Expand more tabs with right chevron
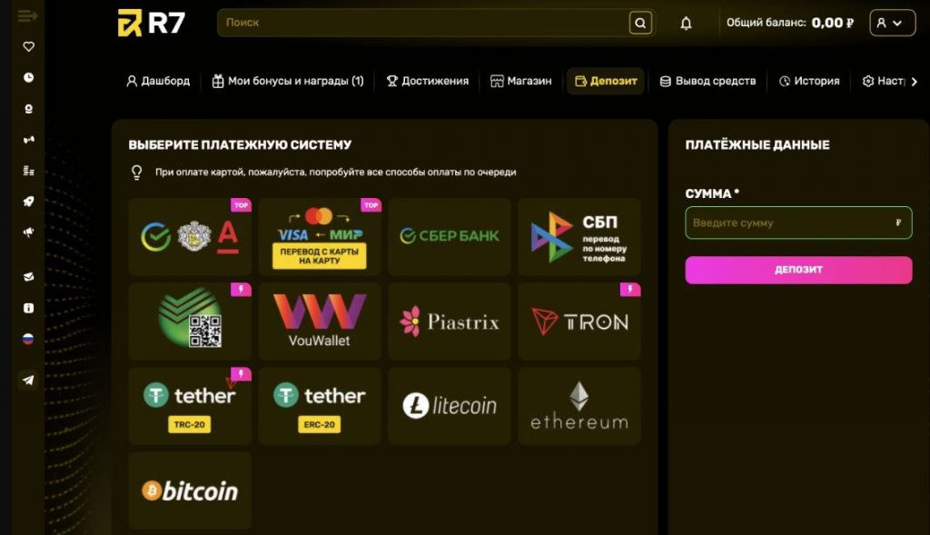Image resolution: width=930 pixels, height=535 pixels. pos(914,82)
